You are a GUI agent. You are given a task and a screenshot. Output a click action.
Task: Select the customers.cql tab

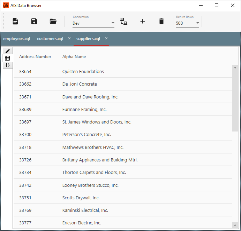coord(50,39)
